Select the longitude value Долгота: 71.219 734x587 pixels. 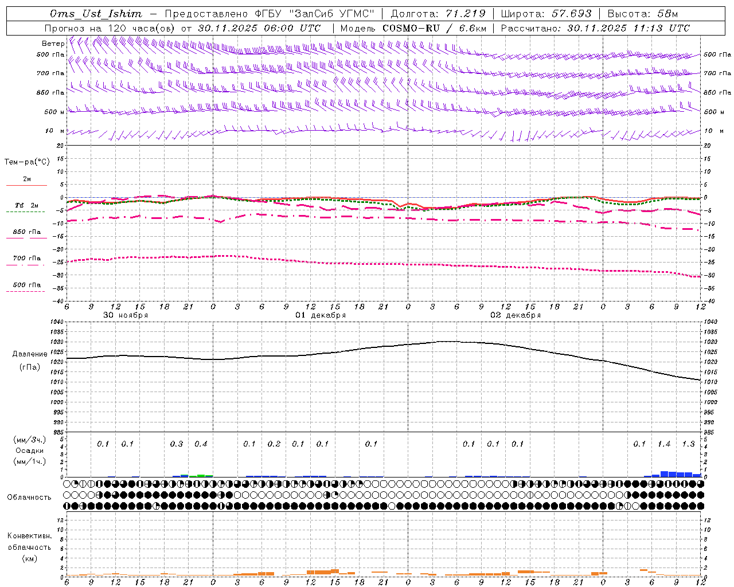click(439, 14)
